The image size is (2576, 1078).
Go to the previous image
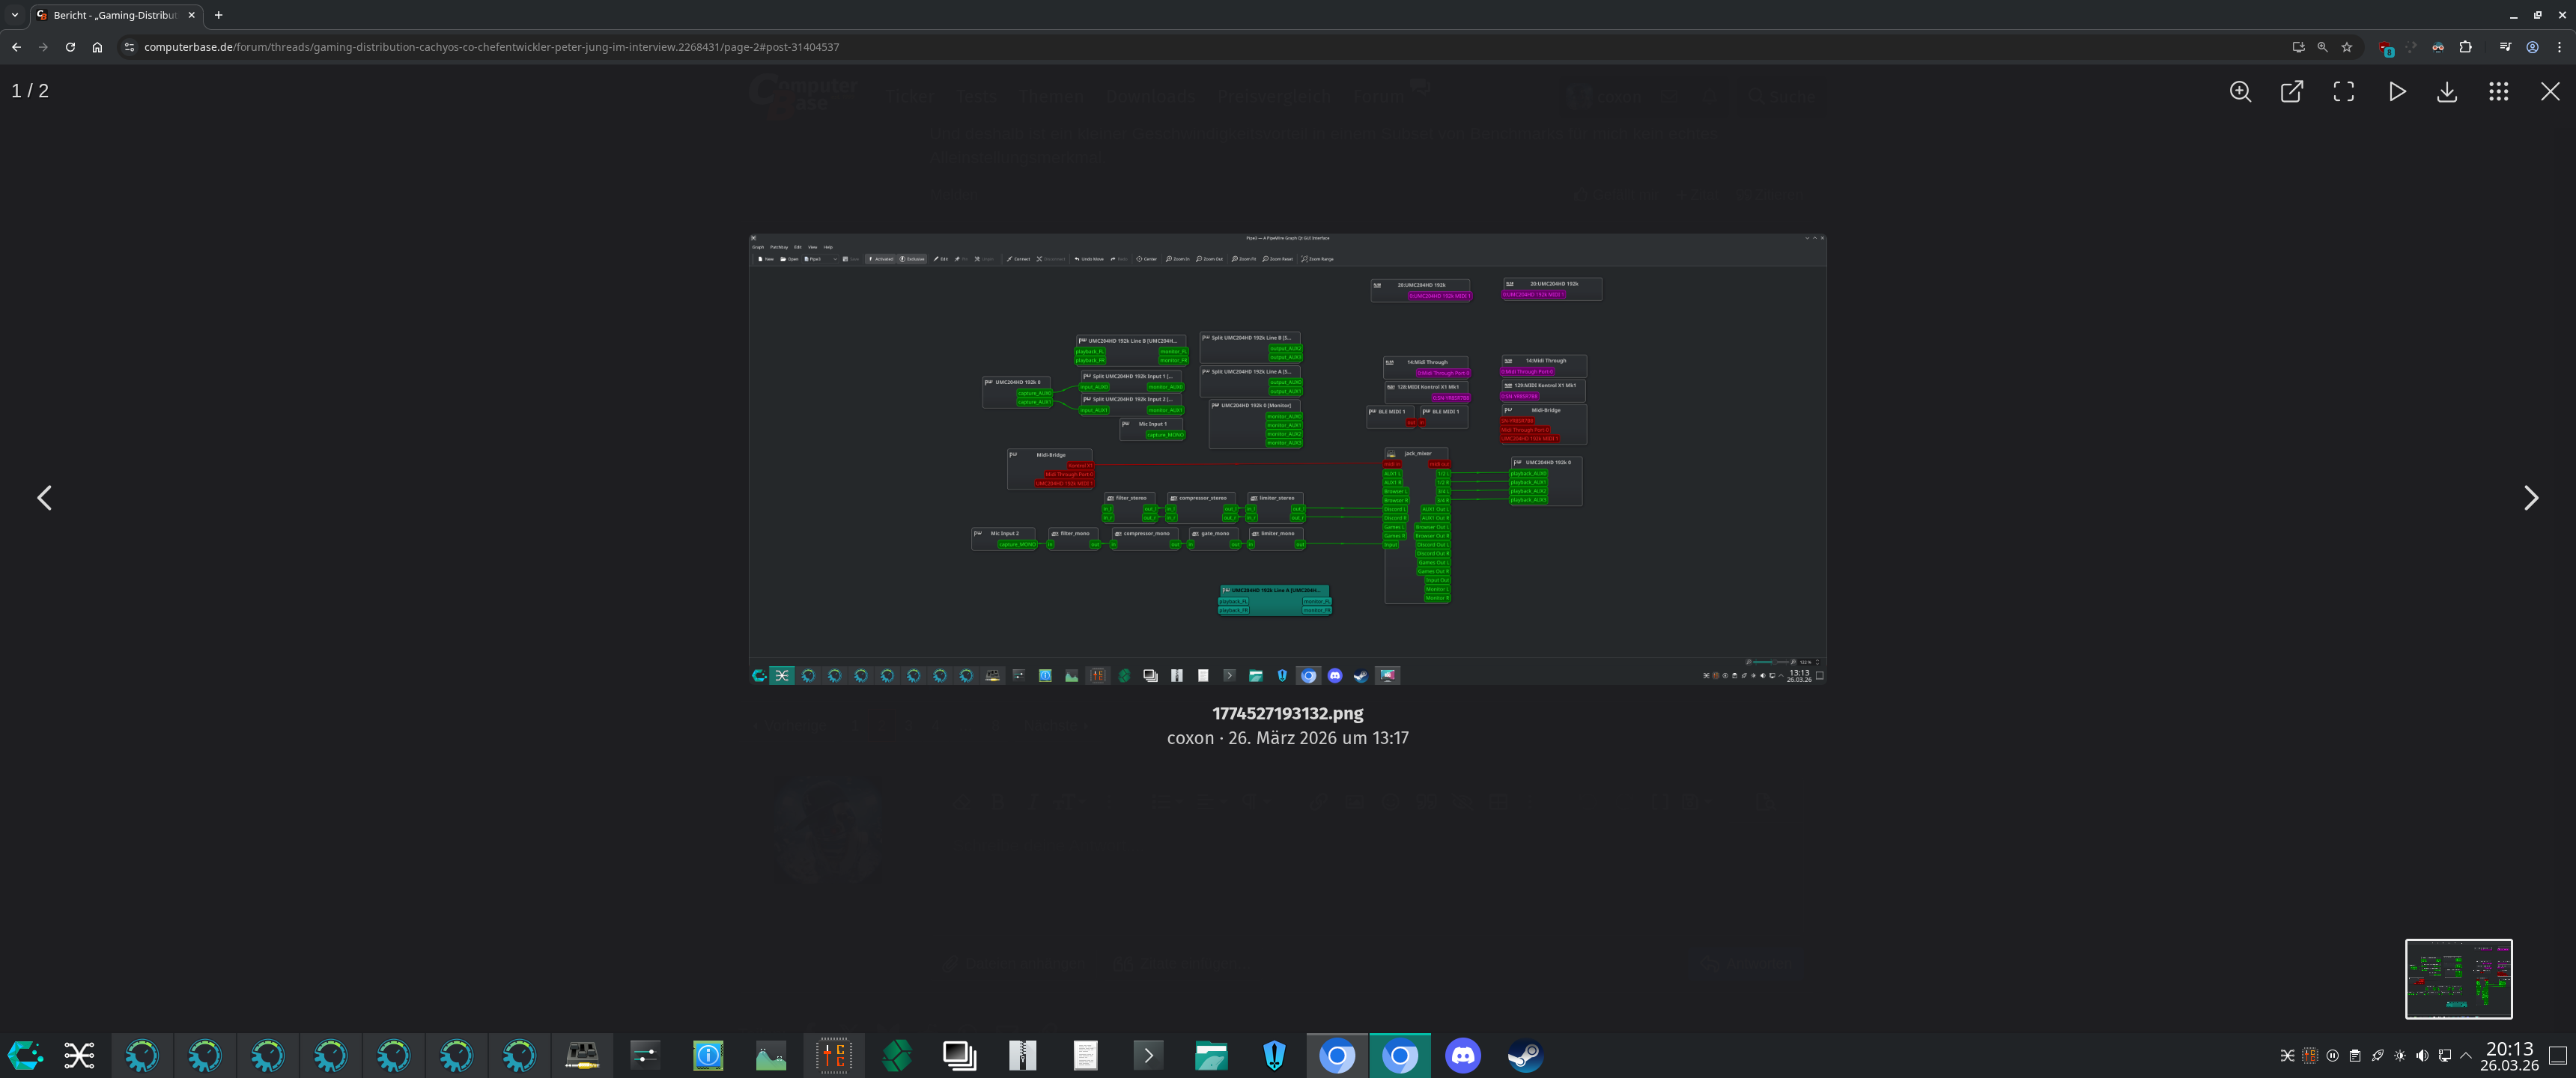coord(44,498)
